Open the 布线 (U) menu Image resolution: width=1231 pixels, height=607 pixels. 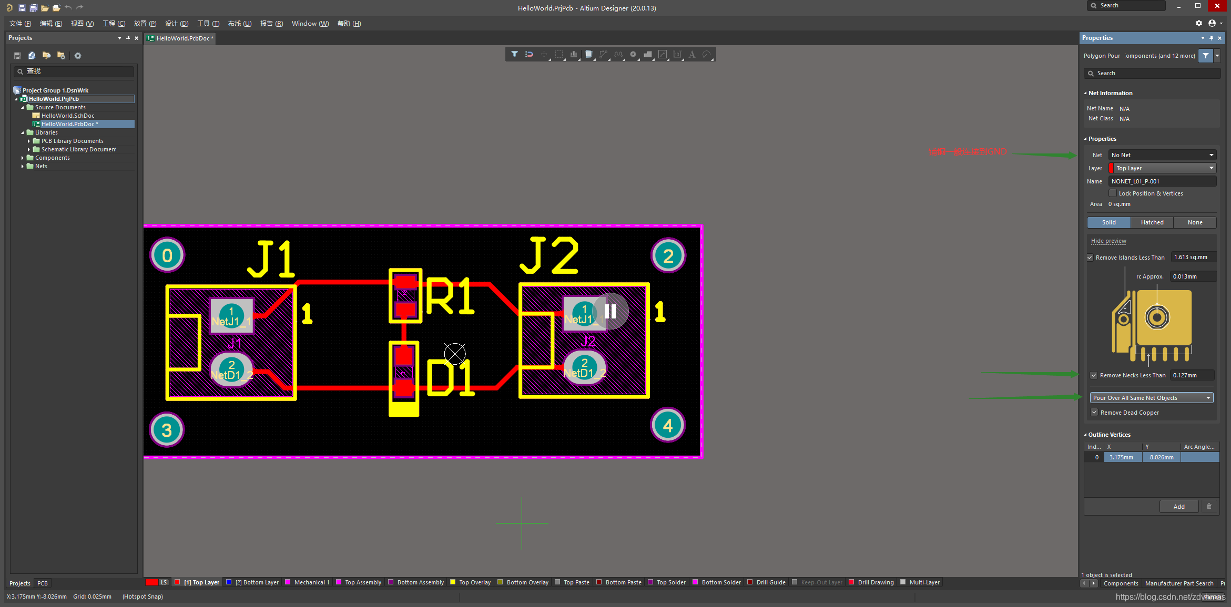click(240, 24)
